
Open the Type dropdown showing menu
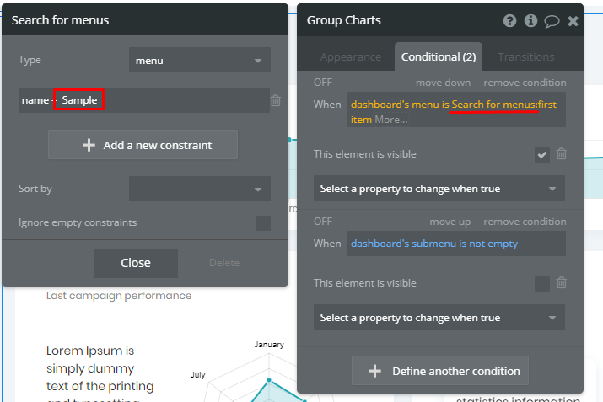200,60
